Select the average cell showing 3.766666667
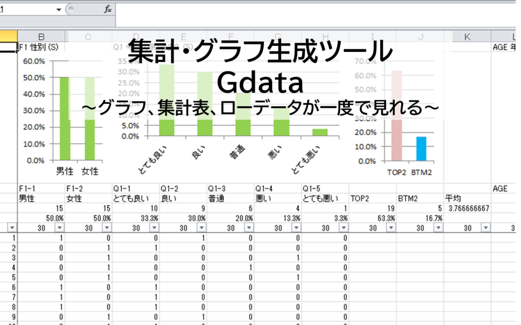The image size is (521, 325). point(467,208)
